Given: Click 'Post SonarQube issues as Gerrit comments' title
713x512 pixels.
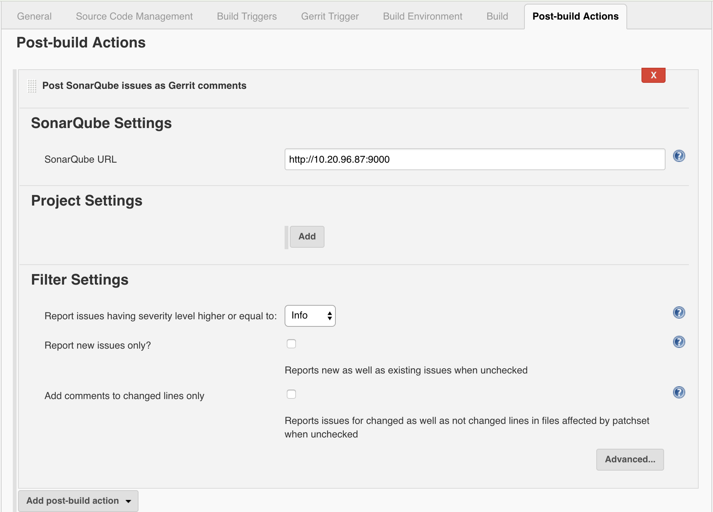Looking at the screenshot, I should pyautogui.click(x=144, y=85).
